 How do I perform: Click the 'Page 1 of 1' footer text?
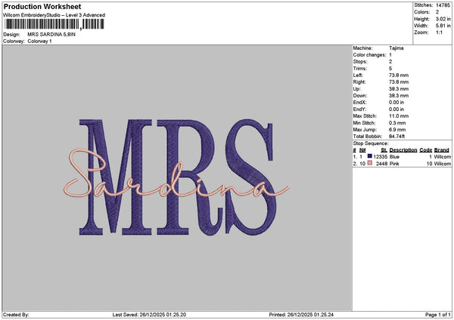(x=438, y=315)
